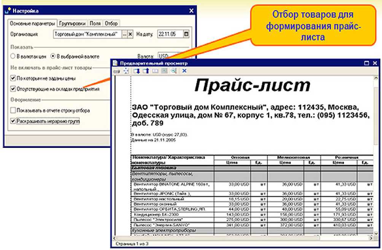This screenshot has height=250, width=382.
Task: Go to previous page in preview toolbar
Action: click(x=146, y=71)
